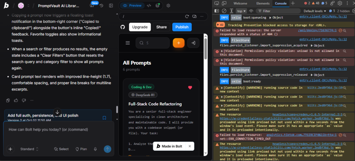The height and width of the screenshot is (161, 355).
Task: Open DevTools customize kebab menu
Action: pyautogui.click(x=347, y=3)
